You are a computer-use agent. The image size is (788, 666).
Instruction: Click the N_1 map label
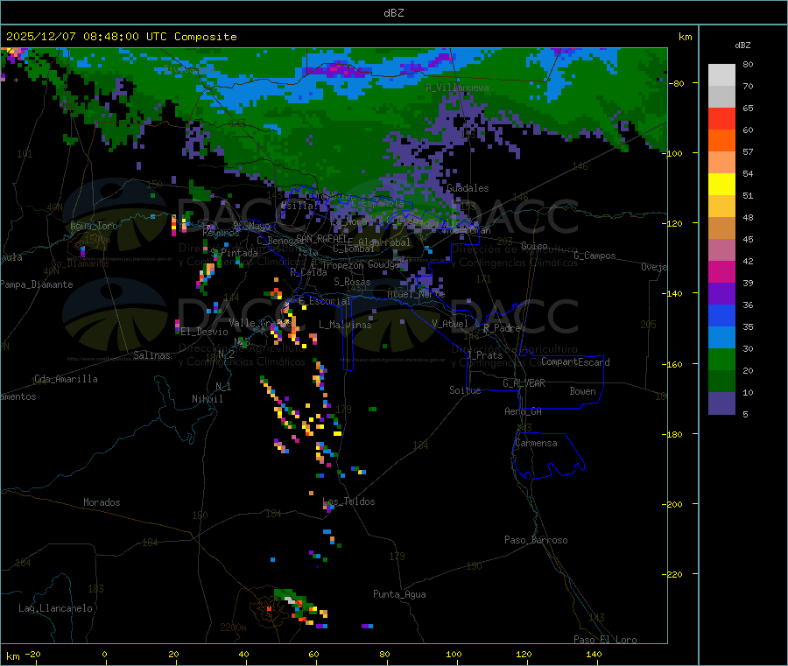223,386
